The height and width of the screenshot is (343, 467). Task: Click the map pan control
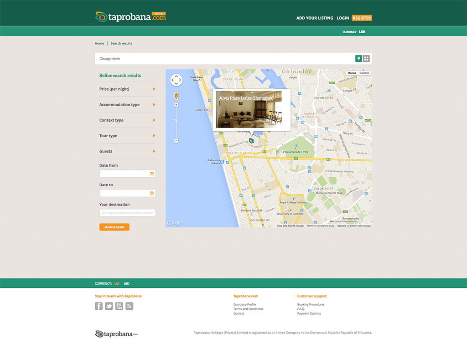click(176, 80)
